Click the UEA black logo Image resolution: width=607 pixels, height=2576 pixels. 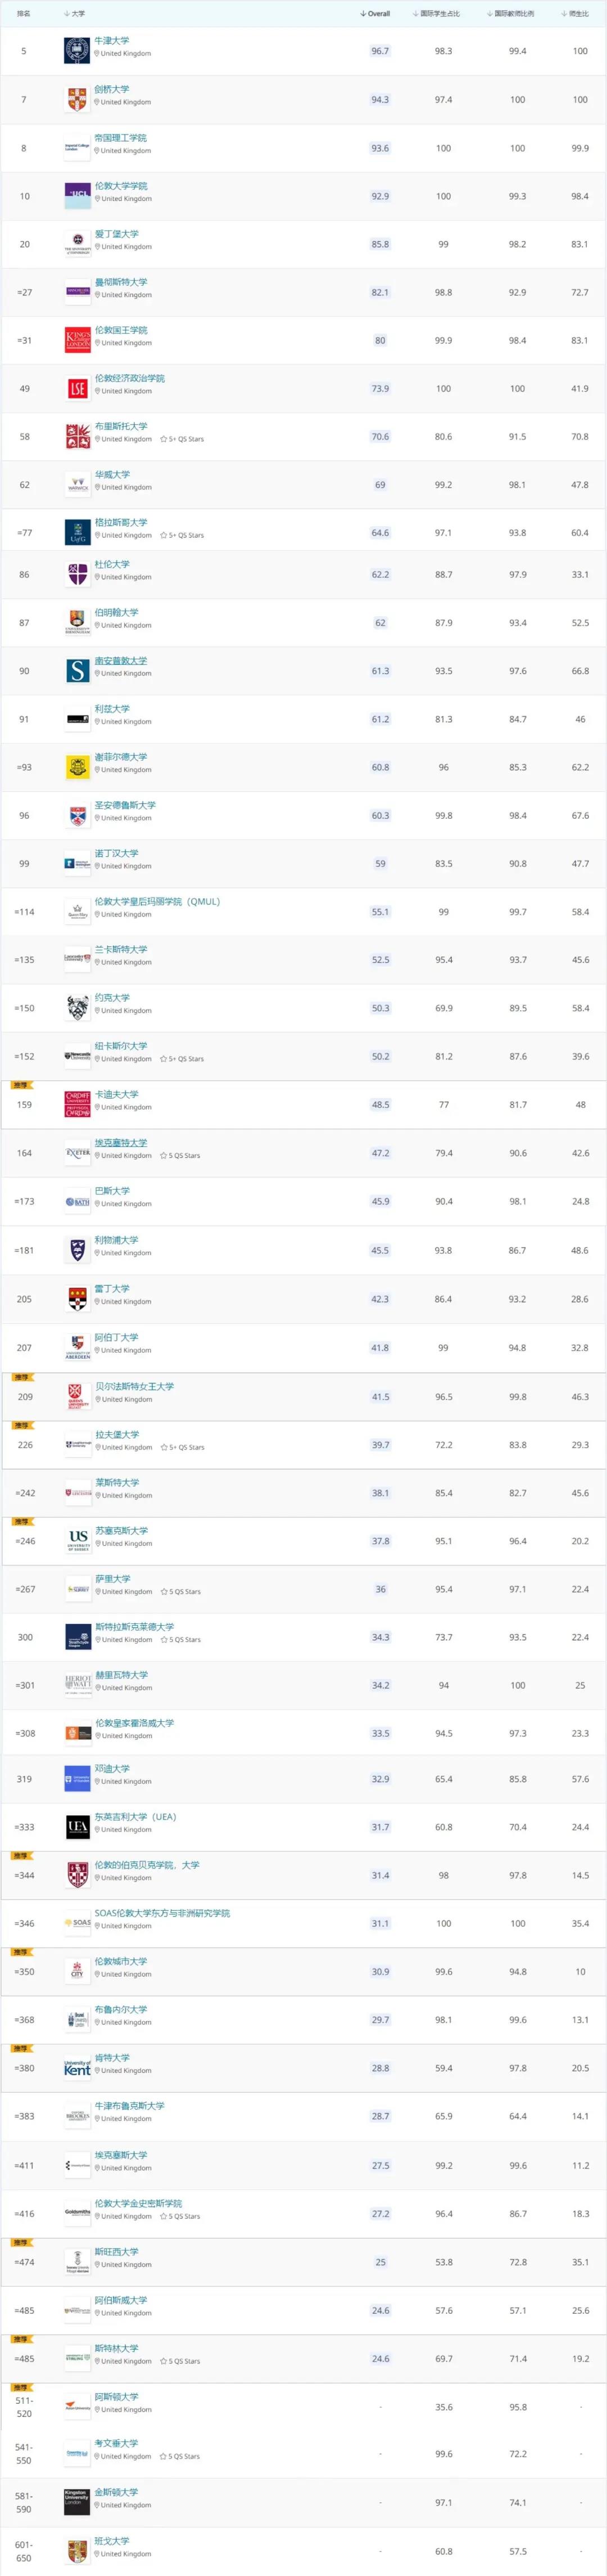pos(77,1826)
